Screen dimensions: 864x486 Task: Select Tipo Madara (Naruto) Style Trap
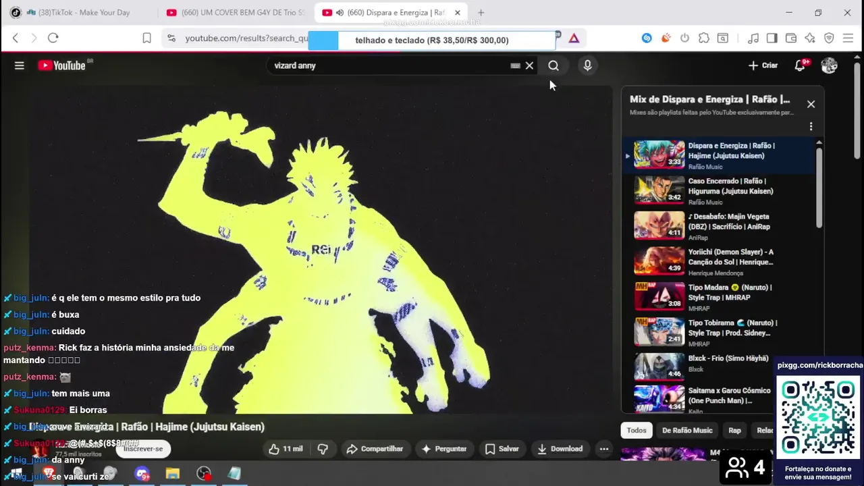(x=719, y=297)
